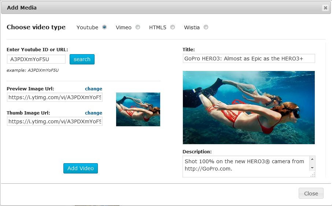Screen dimensions: 332x206
Task: Edit the Title text field
Action: pyautogui.click(x=249, y=59)
